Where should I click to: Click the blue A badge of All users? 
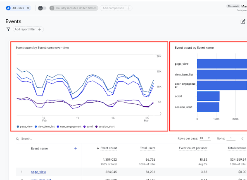[x=8, y=8]
